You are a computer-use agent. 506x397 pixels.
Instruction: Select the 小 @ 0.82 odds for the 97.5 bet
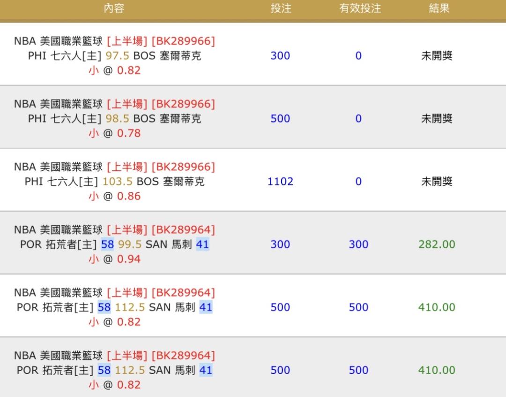click(114, 70)
